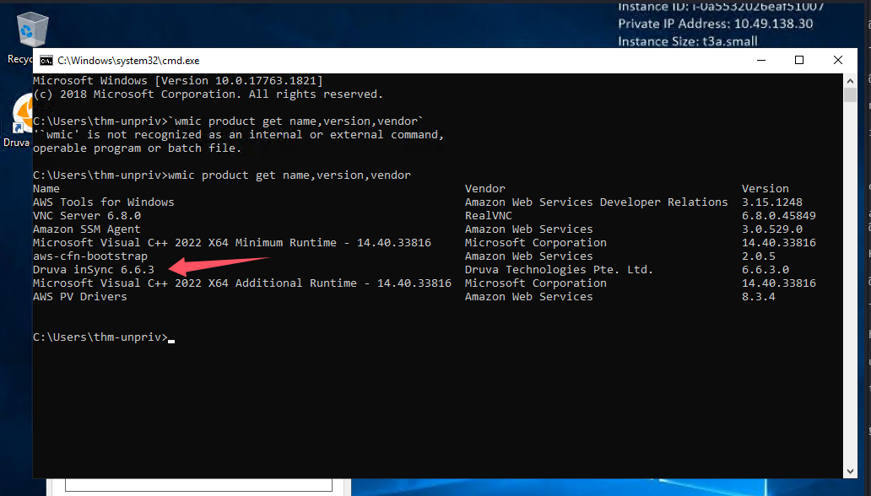Close the cmd.exe window

click(837, 61)
